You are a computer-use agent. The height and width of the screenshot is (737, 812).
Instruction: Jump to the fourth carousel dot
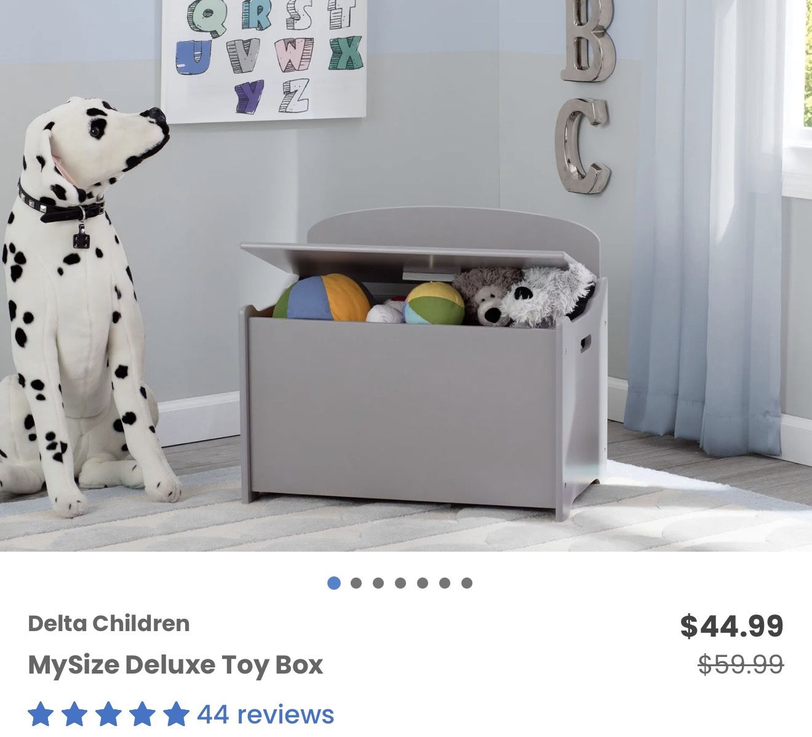point(400,583)
